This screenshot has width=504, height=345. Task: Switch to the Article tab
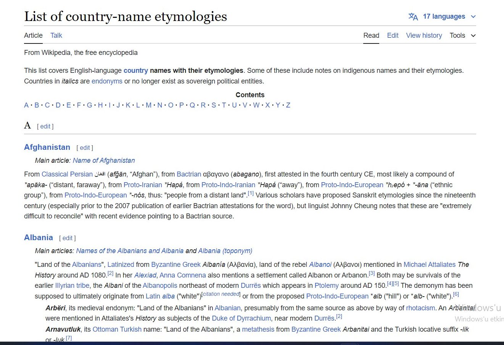(x=33, y=35)
